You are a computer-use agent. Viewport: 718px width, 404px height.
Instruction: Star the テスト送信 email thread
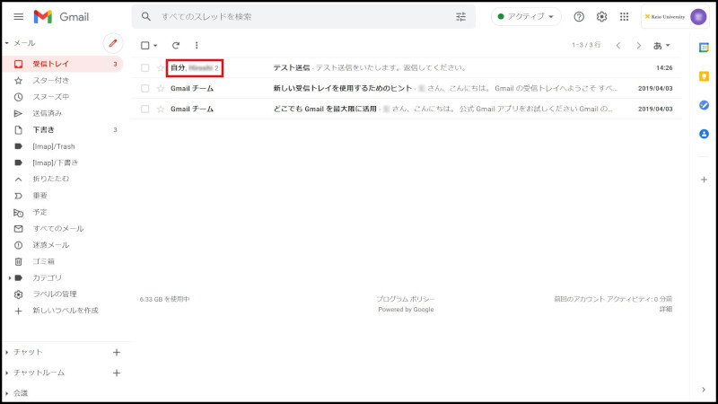161,68
